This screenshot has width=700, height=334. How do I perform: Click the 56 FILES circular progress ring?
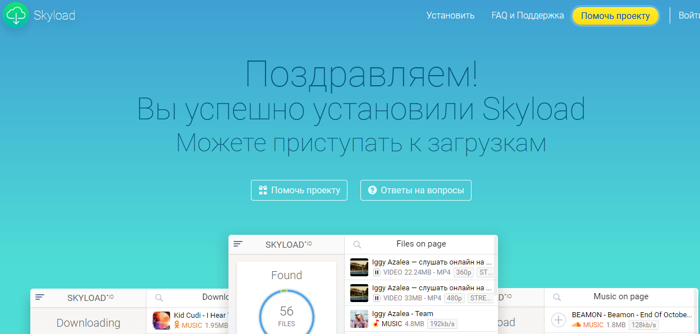pyautogui.click(x=287, y=316)
